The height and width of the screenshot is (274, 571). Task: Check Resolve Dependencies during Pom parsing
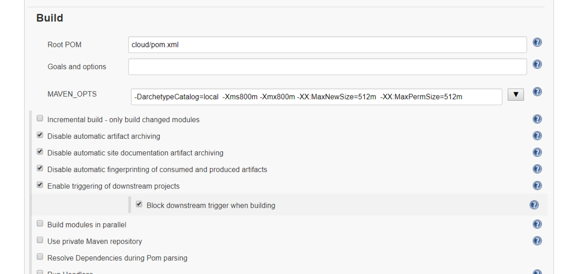tap(40, 257)
